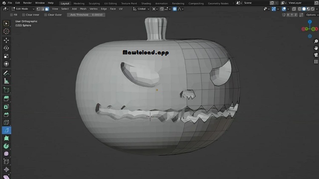
Task: Switch to the UV Editing workspace tab
Action: [111, 3]
